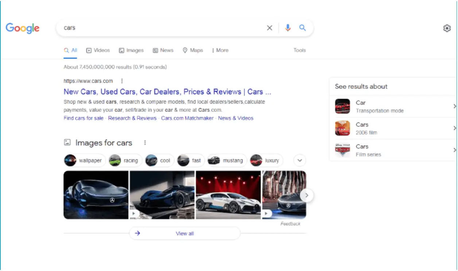Open three-dot menu next to cars.com URL
This screenshot has width=458, height=271.
click(122, 81)
